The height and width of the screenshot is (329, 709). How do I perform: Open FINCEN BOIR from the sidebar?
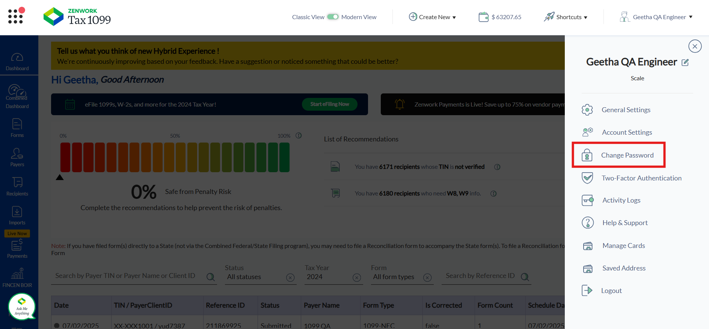[x=17, y=278]
